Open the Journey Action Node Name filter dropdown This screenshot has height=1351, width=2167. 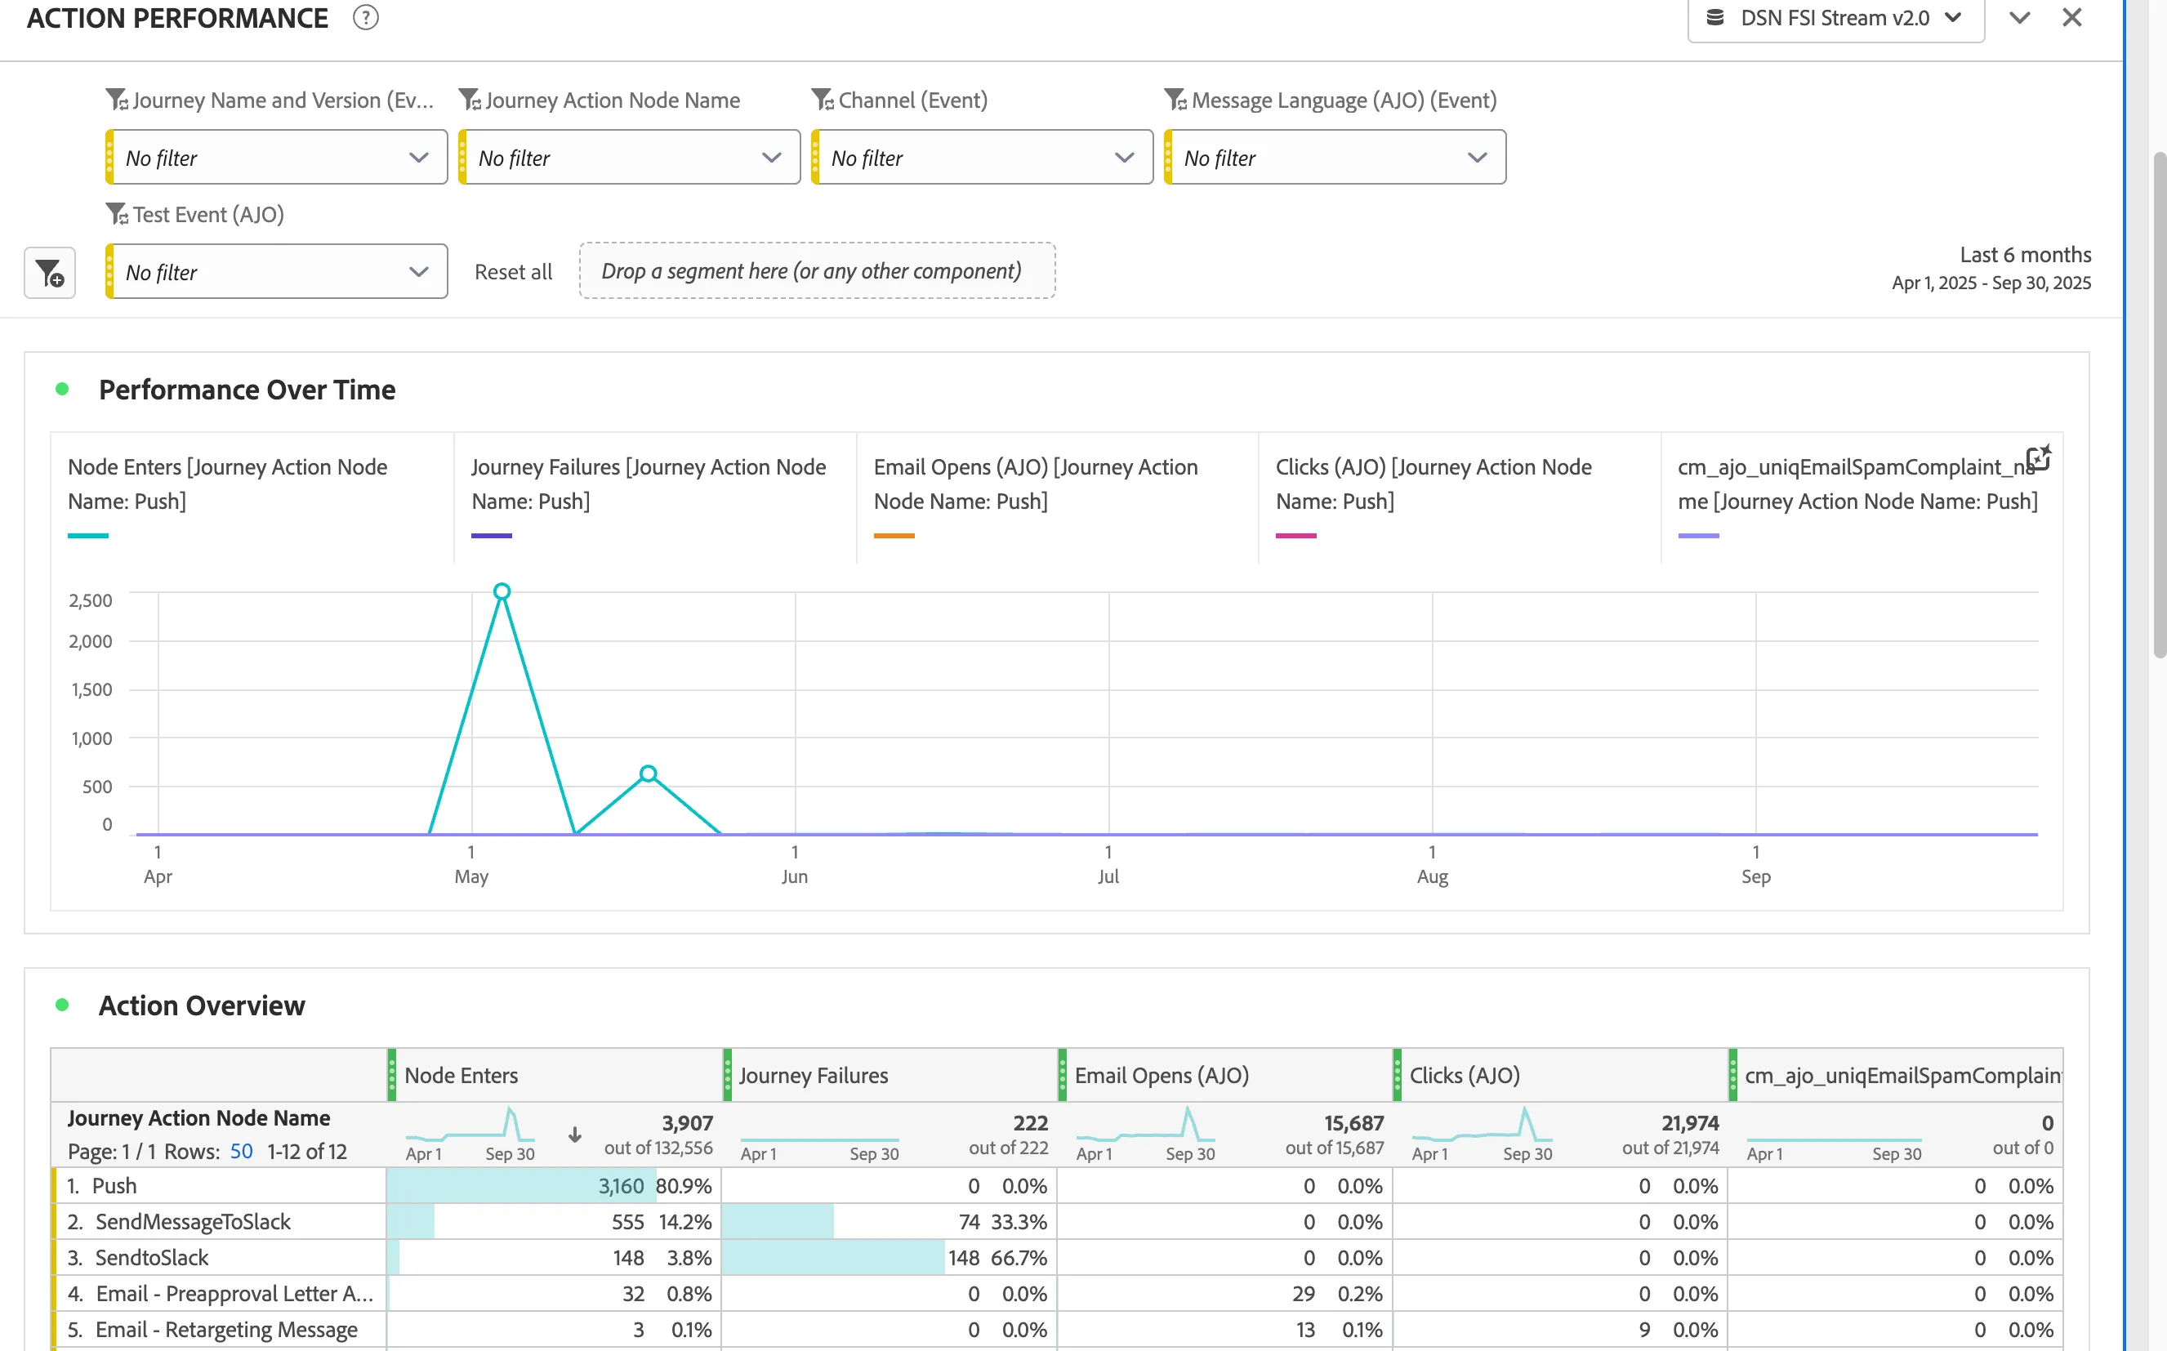[x=629, y=158]
